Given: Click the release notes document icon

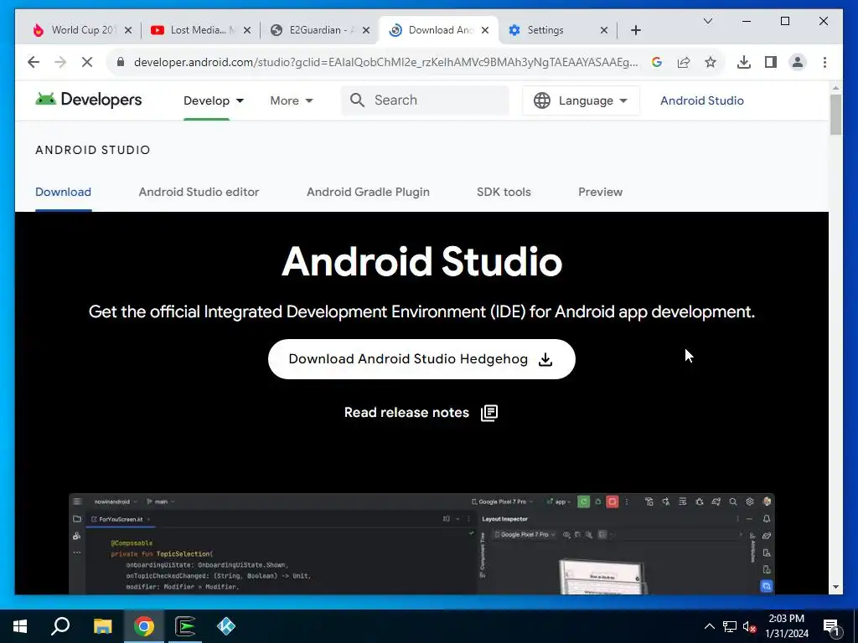Looking at the screenshot, I should tap(489, 413).
